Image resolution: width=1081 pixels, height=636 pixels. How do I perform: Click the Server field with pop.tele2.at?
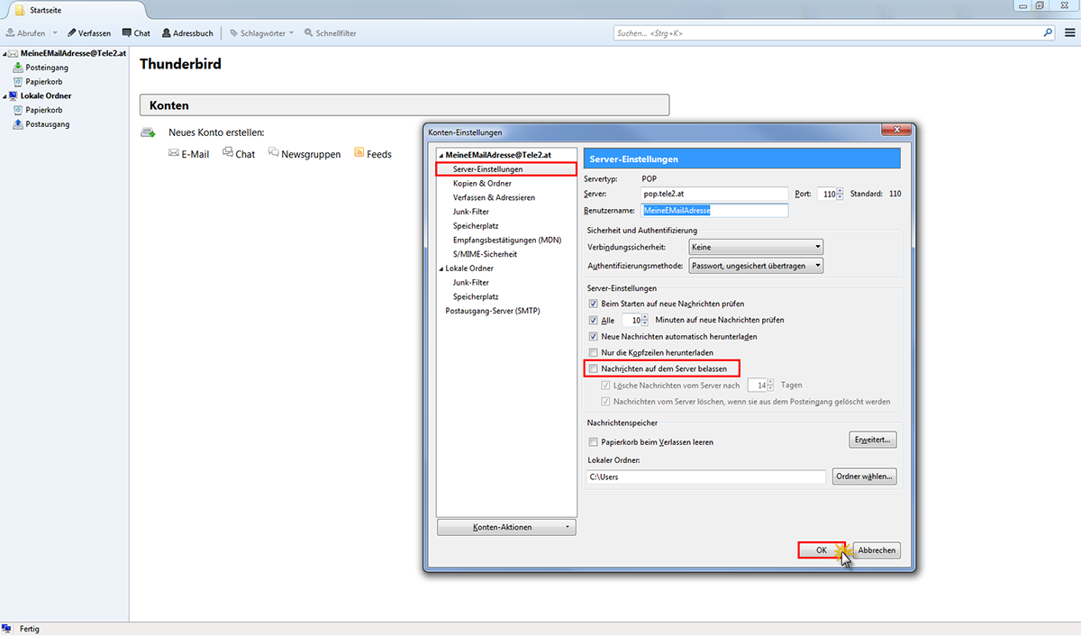(x=714, y=194)
